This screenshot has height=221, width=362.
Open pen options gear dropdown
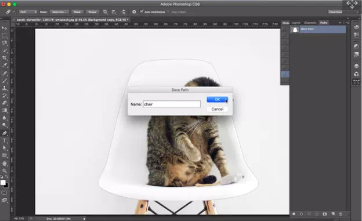pos(134,12)
